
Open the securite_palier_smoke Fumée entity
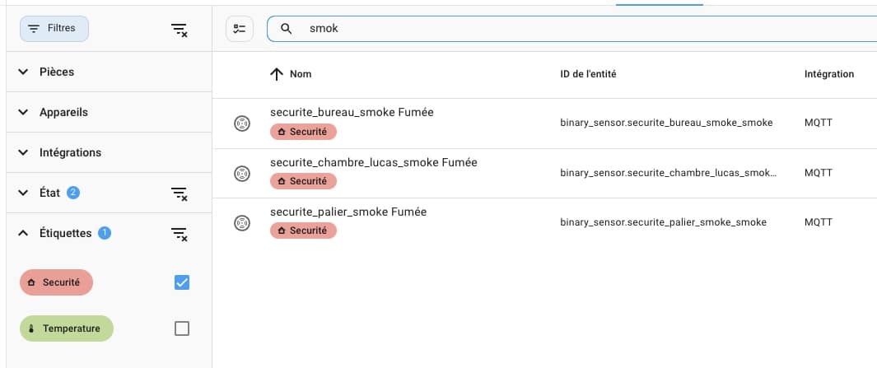tap(348, 212)
